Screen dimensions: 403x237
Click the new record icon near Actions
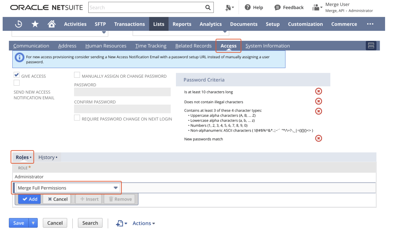pos(121,223)
